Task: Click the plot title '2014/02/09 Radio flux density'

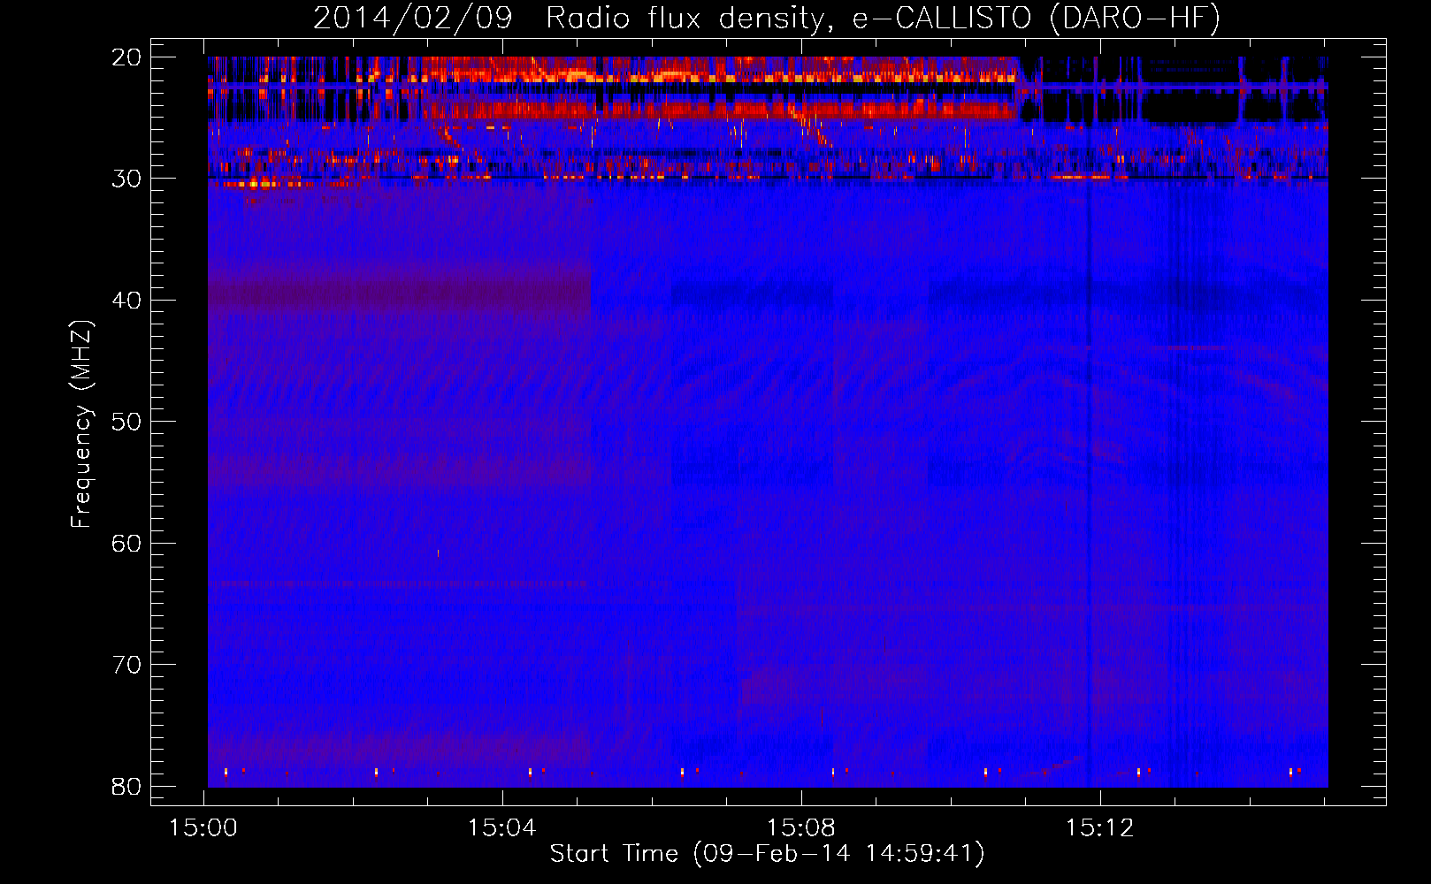Action: pyautogui.click(x=573, y=19)
